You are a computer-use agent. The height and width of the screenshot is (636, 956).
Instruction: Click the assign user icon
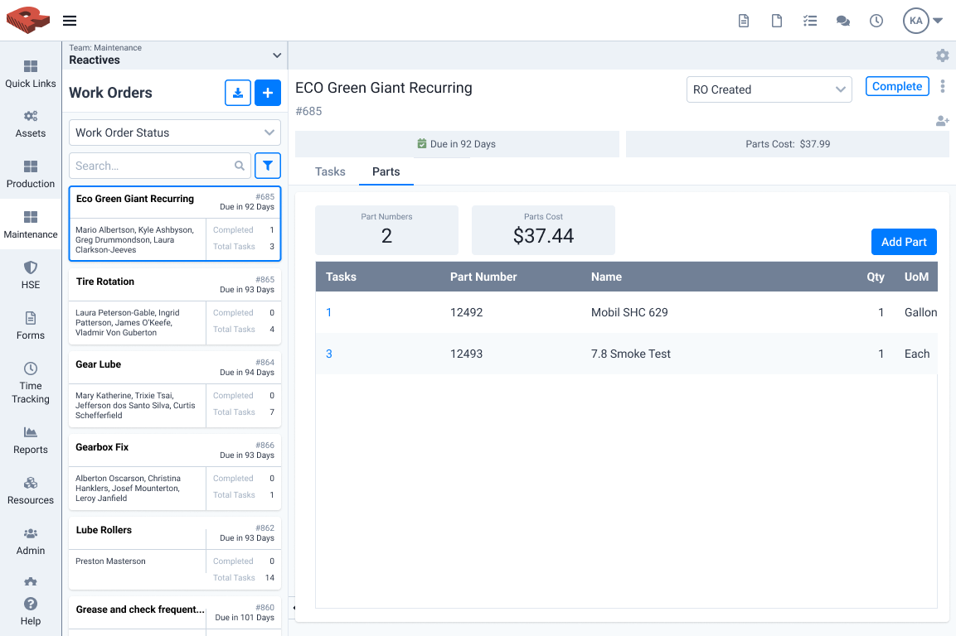click(x=942, y=121)
